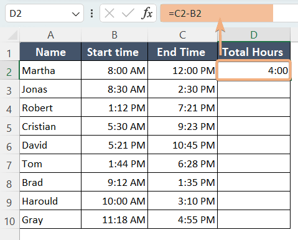The image size is (298, 240).
Task: Click the Name header cell
Action: click(x=50, y=52)
